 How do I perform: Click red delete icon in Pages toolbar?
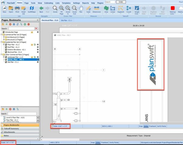click(x=10, y=24)
